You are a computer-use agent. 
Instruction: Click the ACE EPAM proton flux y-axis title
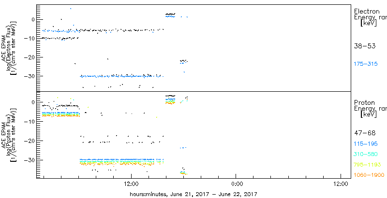pyautogui.click(x=10, y=134)
